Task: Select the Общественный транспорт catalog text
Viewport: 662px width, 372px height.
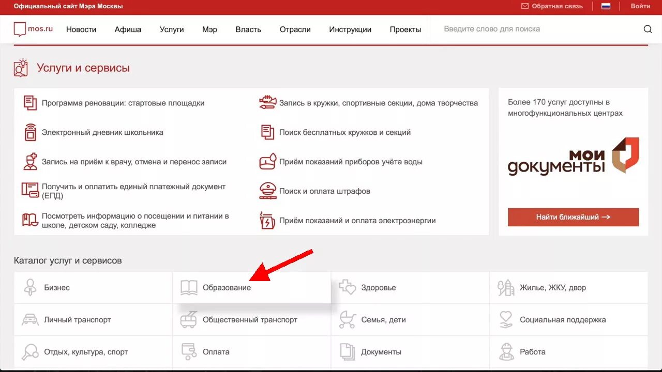Action: coord(250,320)
